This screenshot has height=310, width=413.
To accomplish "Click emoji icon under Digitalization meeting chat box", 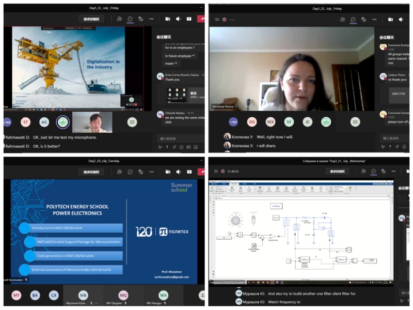I will [182, 147].
